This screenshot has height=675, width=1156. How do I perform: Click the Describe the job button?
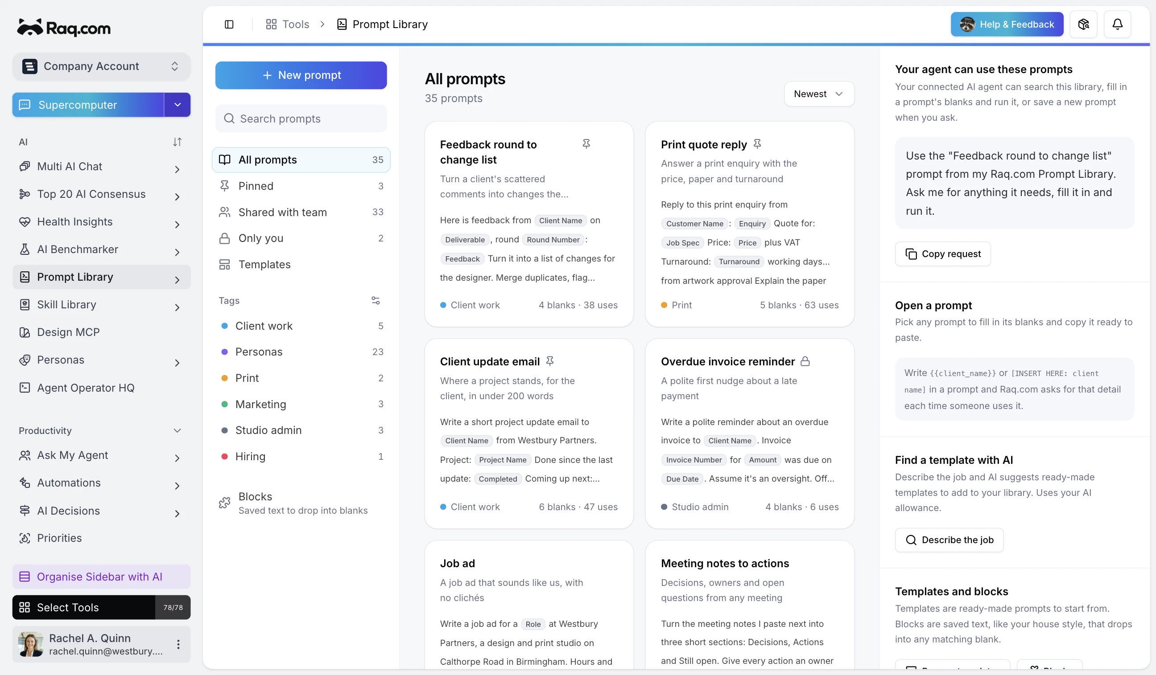pos(949,540)
